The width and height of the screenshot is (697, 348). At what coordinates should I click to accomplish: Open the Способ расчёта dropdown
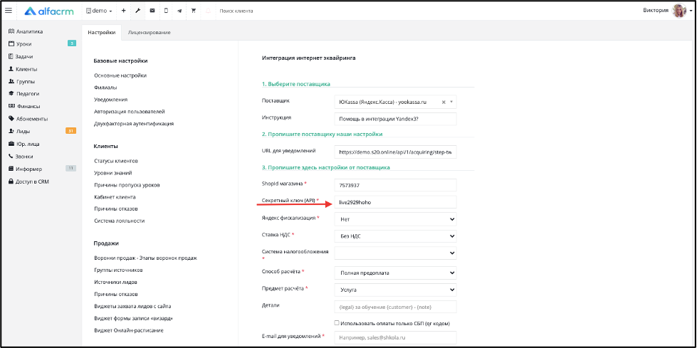click(395, 273)
